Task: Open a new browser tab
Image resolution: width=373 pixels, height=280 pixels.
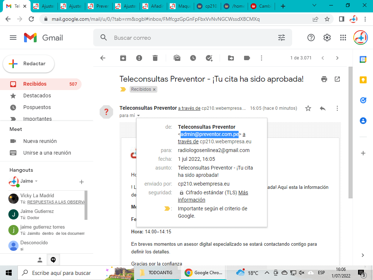Action: click(283, 6)
